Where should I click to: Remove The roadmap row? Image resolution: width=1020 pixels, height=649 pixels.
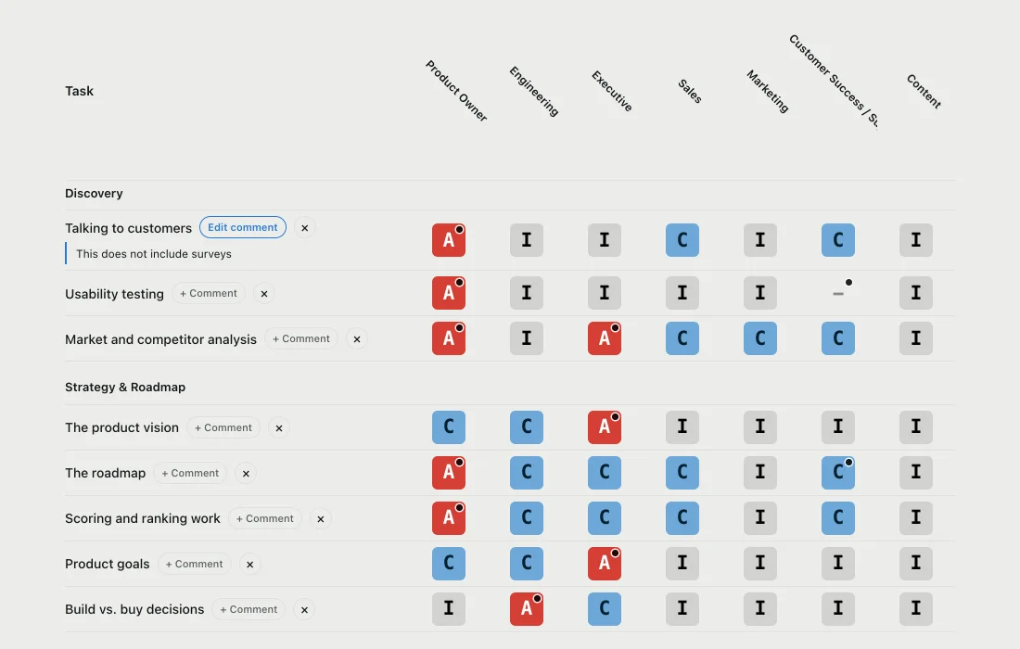tap(246, 474)
